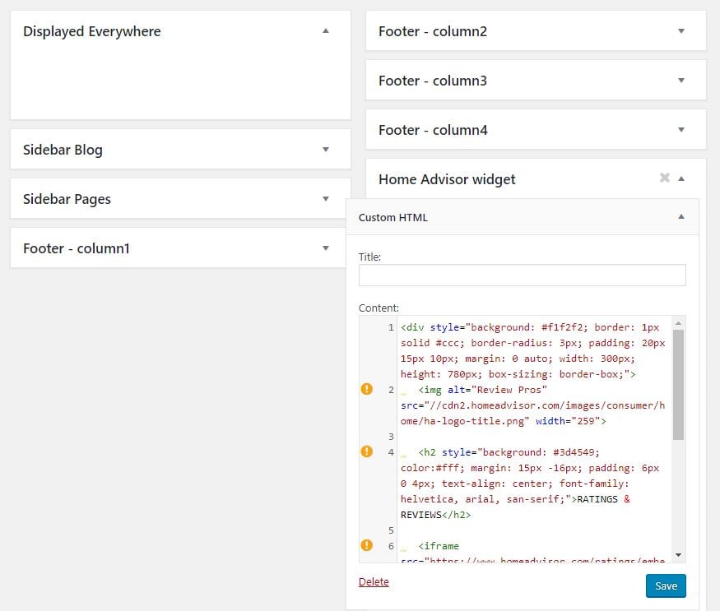Click the code editor scrollbar thumb

[x=678, y=385]
